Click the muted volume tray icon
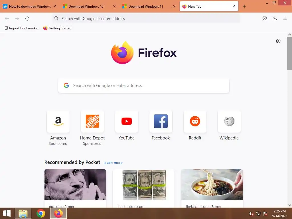Viewport: 292px width, 219px height. pyautogui.click(x=251, y=214)
